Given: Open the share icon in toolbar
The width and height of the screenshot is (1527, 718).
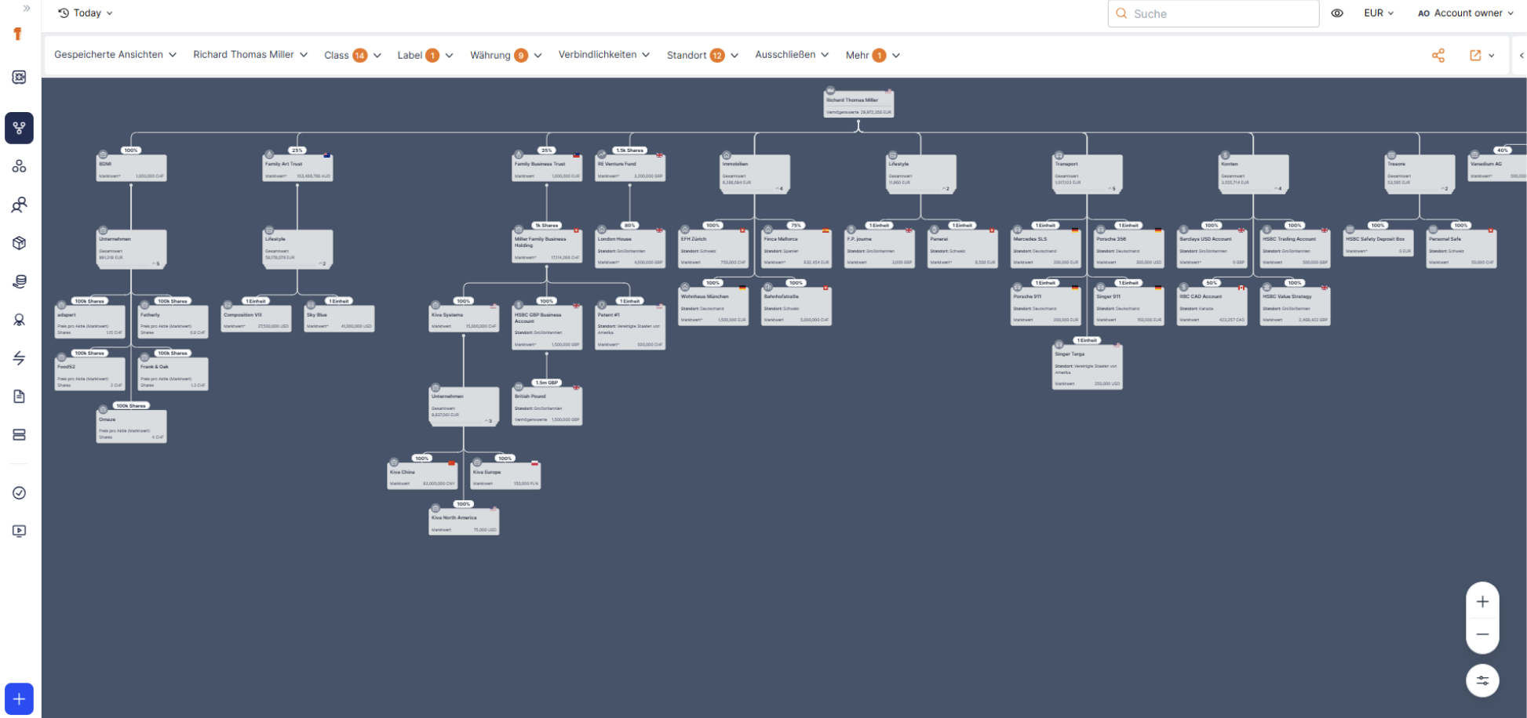Looking at the screenshot, I should [1438, 56].
